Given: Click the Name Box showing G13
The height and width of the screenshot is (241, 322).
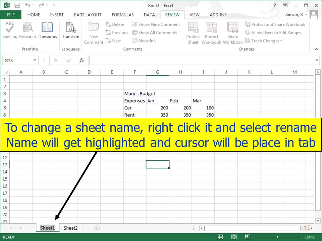Looking at the screenshot, I should [x=18, y=61].
